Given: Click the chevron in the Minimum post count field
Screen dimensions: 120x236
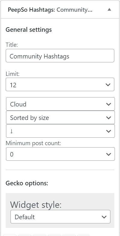Looking at the screenshot, I should pyautogui.click(x=109, y=154).
